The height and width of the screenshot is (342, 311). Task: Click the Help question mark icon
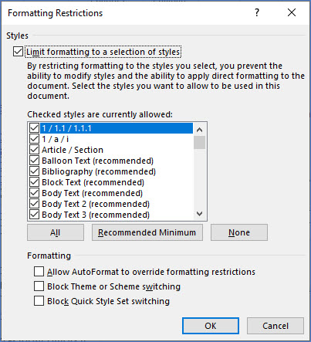point(257,12)
